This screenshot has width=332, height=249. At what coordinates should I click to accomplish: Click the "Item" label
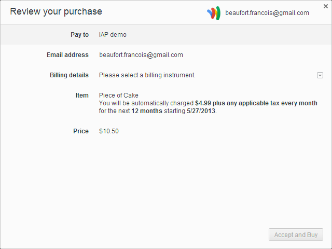[82, 95]
